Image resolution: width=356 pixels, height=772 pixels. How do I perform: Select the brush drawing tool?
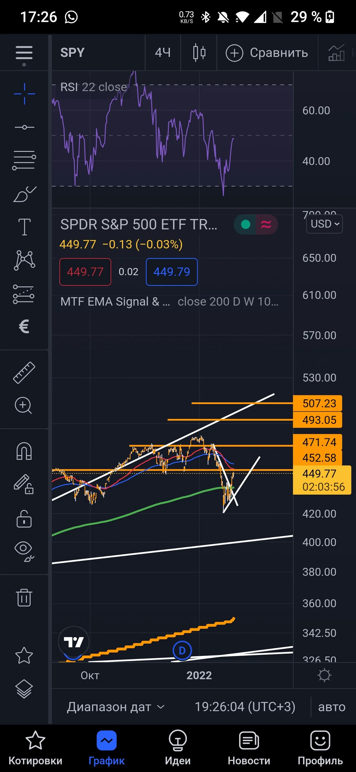click(25, 194)
